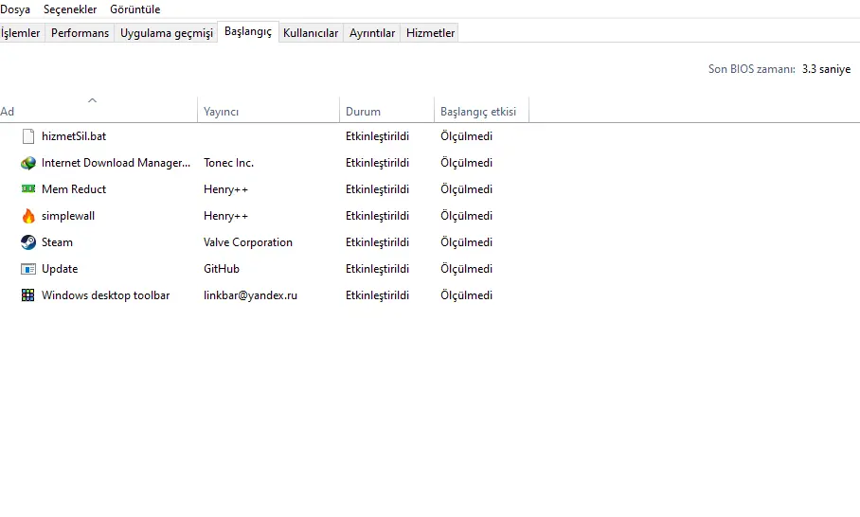
Task: Click Etkinleştirildi status of Mem Reduct
Action: [377, 189]
